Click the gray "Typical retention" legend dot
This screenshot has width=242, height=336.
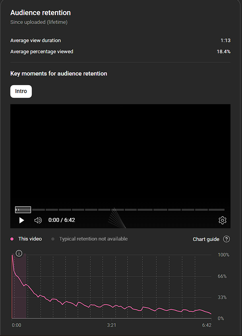53,239
